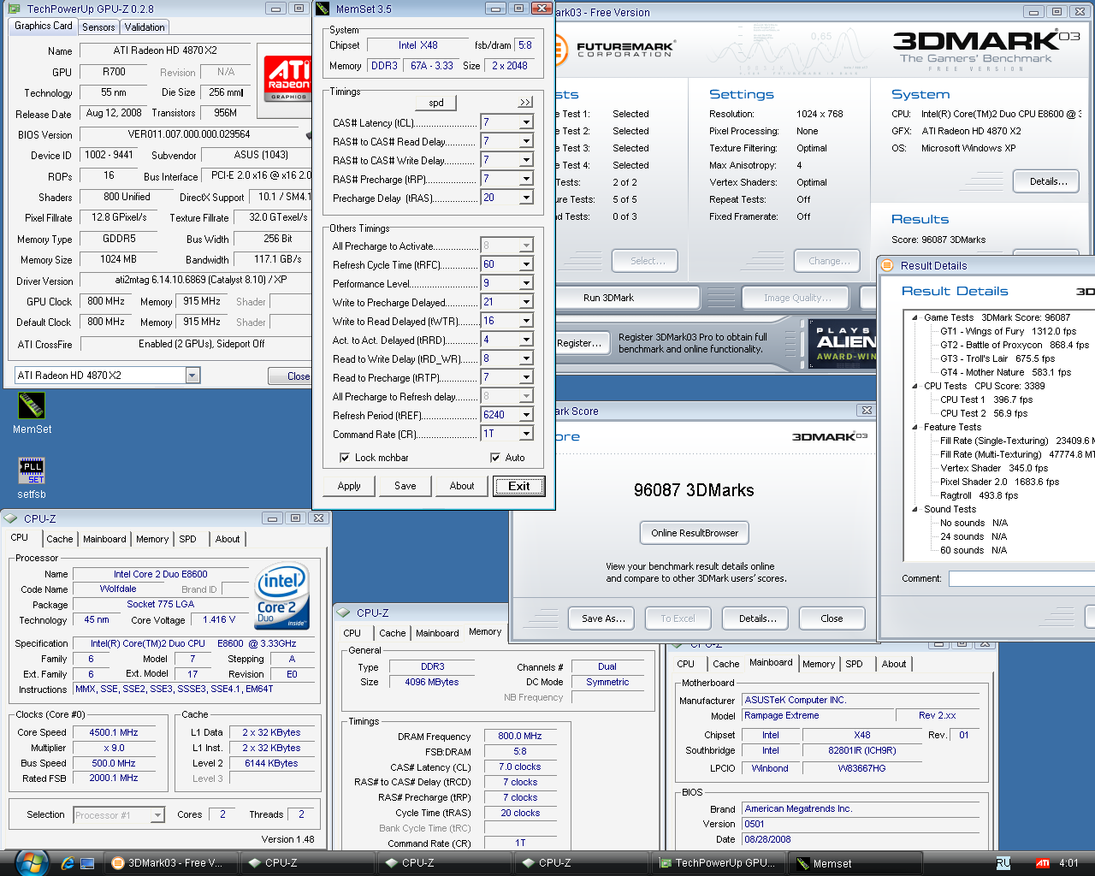Collapse the CPU Tests tree node
Screen dimensions: 1095x876
point(915,386)
